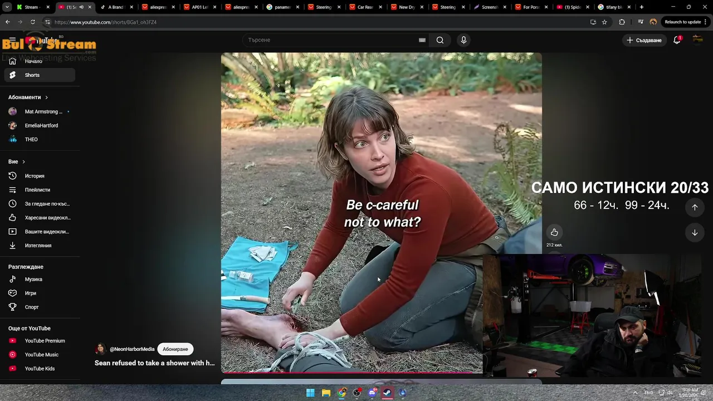Image resolution: width=713 pixels, height=401 pixels.
Task: Open Discord from the taskbar
Action: point(372,393)
